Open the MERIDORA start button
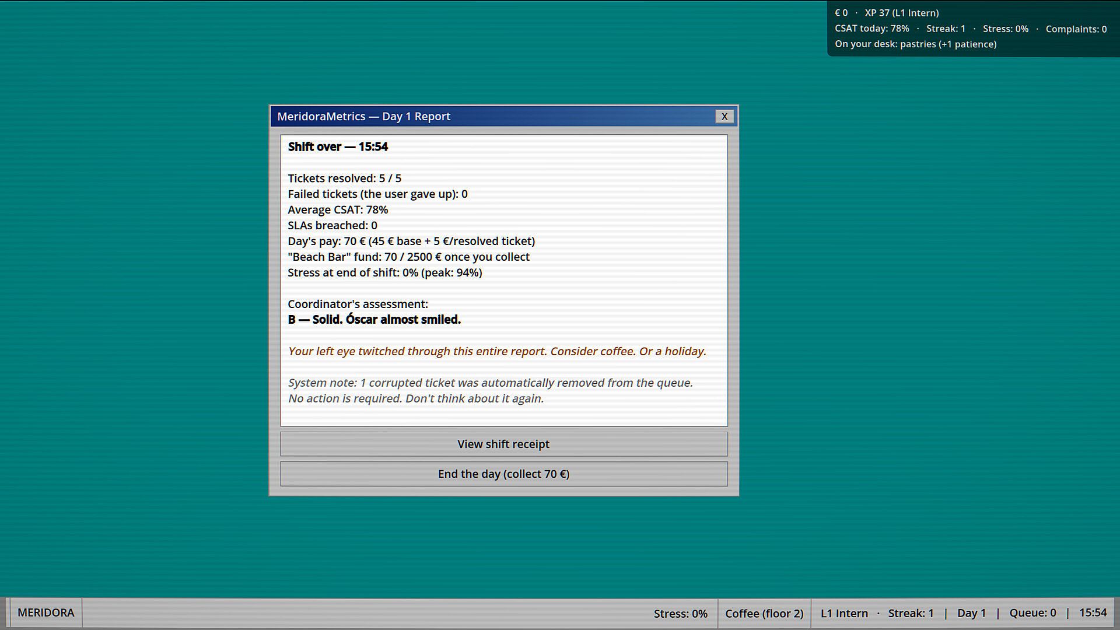1120x630 pixels. point(46,612)
